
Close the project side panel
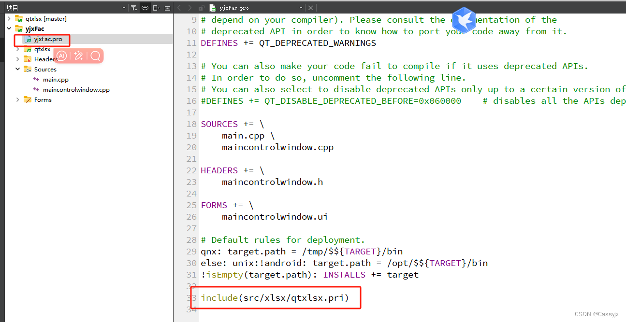(167, 8)
